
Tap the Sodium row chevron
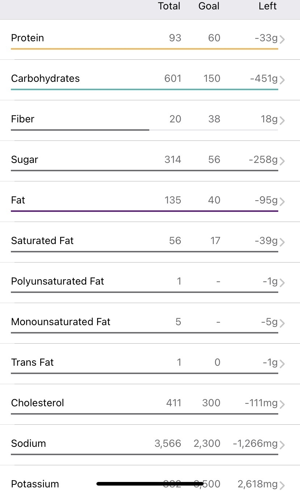pyautogui.click(x=282, y=445)
